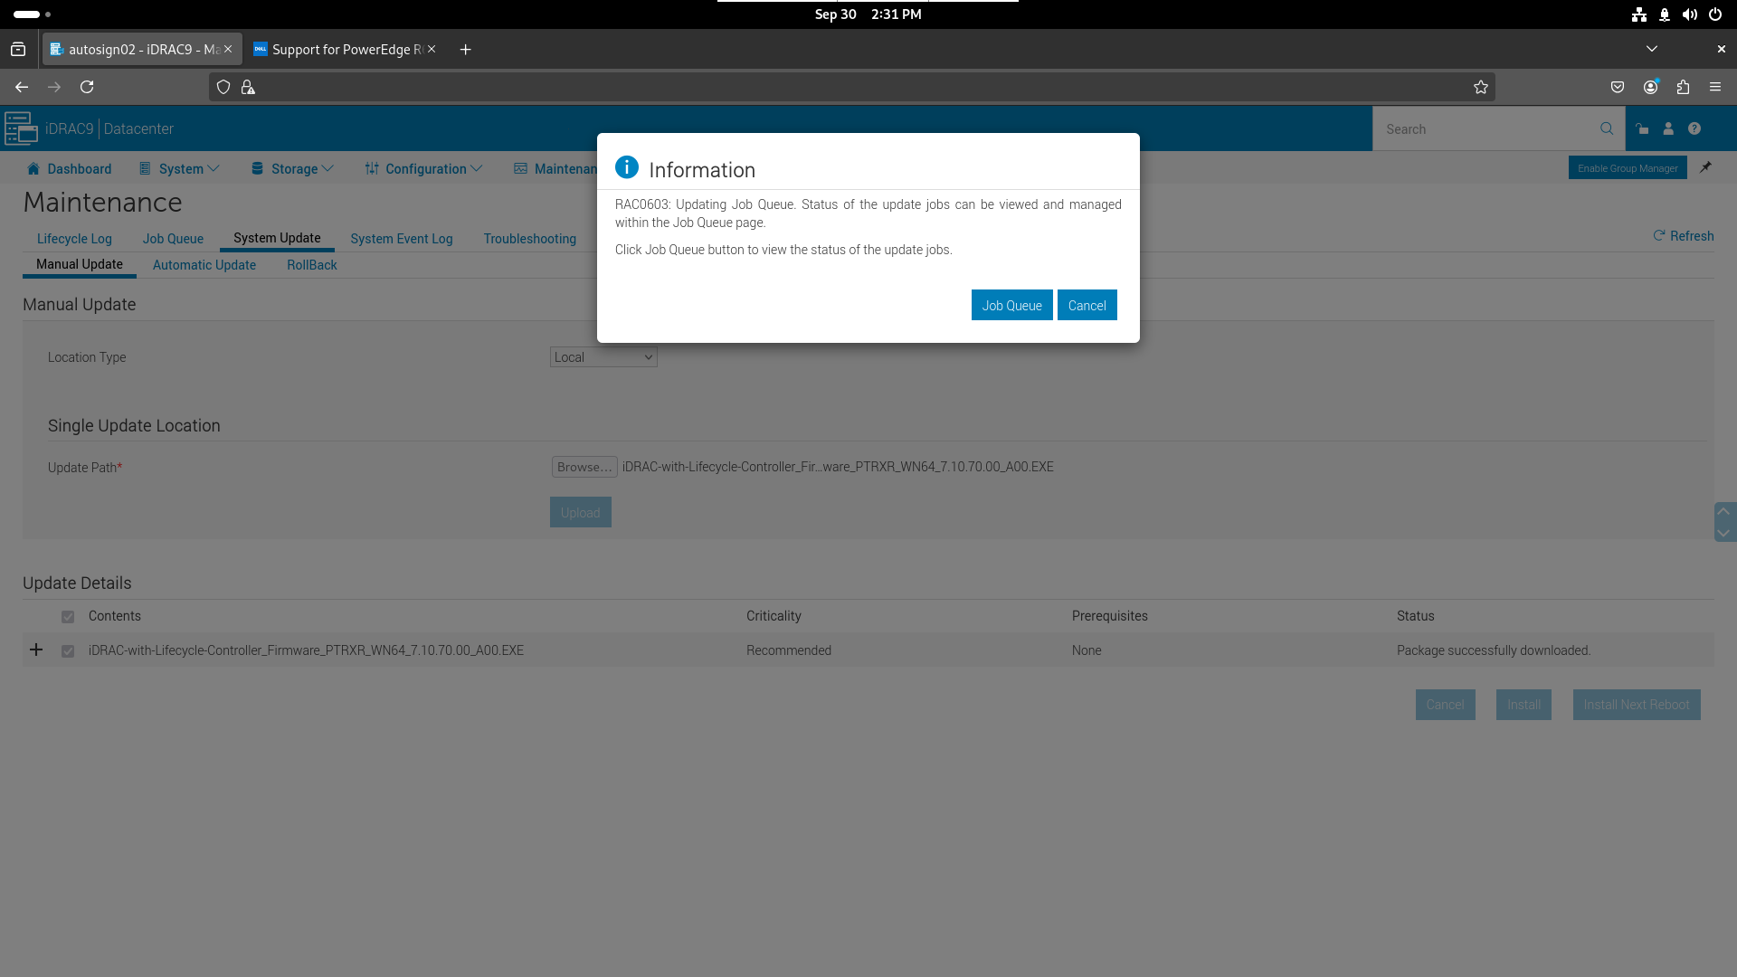Cancel the update in Update Details
The height and width of the screenshot is (977, 1737).
tap(1445, 705)
